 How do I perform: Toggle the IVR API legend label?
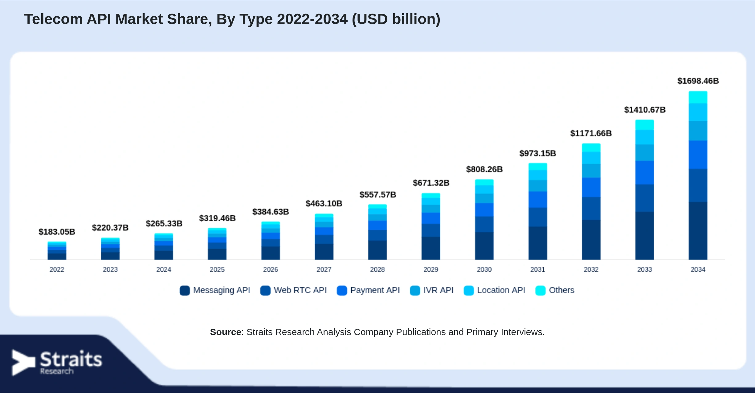(438, 290)
